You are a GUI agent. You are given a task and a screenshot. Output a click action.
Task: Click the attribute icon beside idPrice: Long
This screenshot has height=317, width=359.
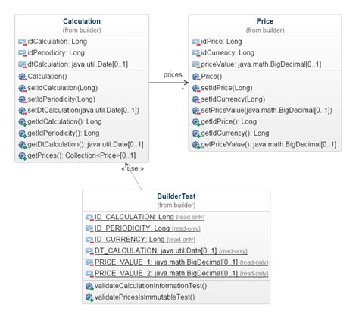[196, 42]
